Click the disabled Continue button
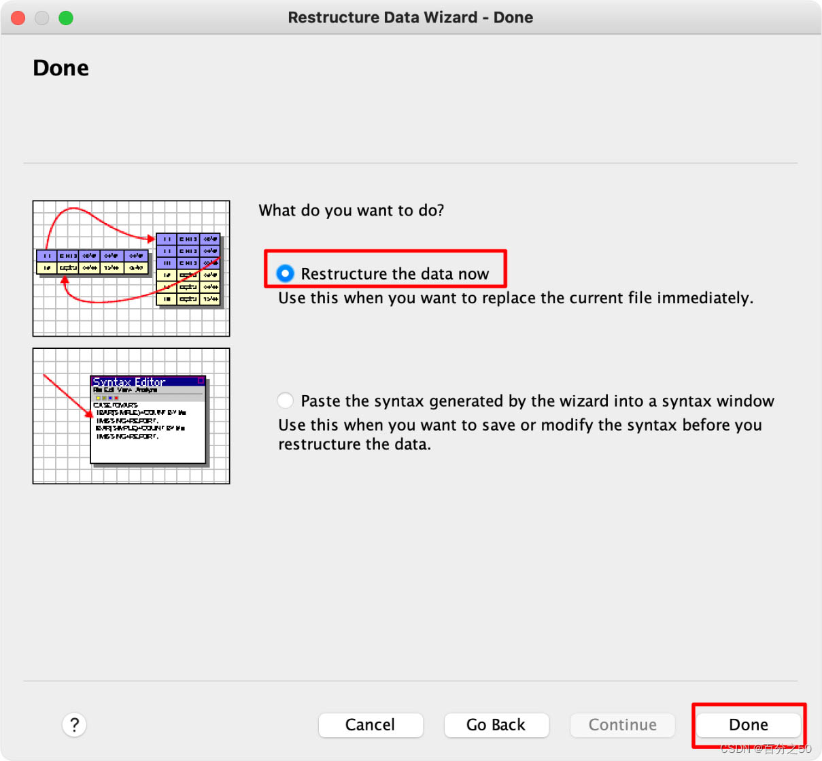822x761 pixels. click(x=623, y=725)
